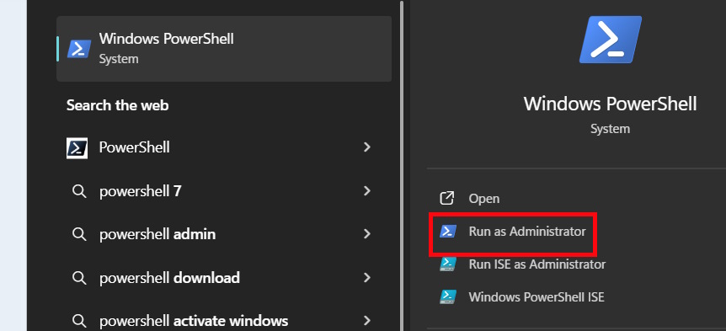Expand the powershell activate windows chevron
Image resolution: width=726 pixels, height=331 pixels.
[x=367, y=320]
